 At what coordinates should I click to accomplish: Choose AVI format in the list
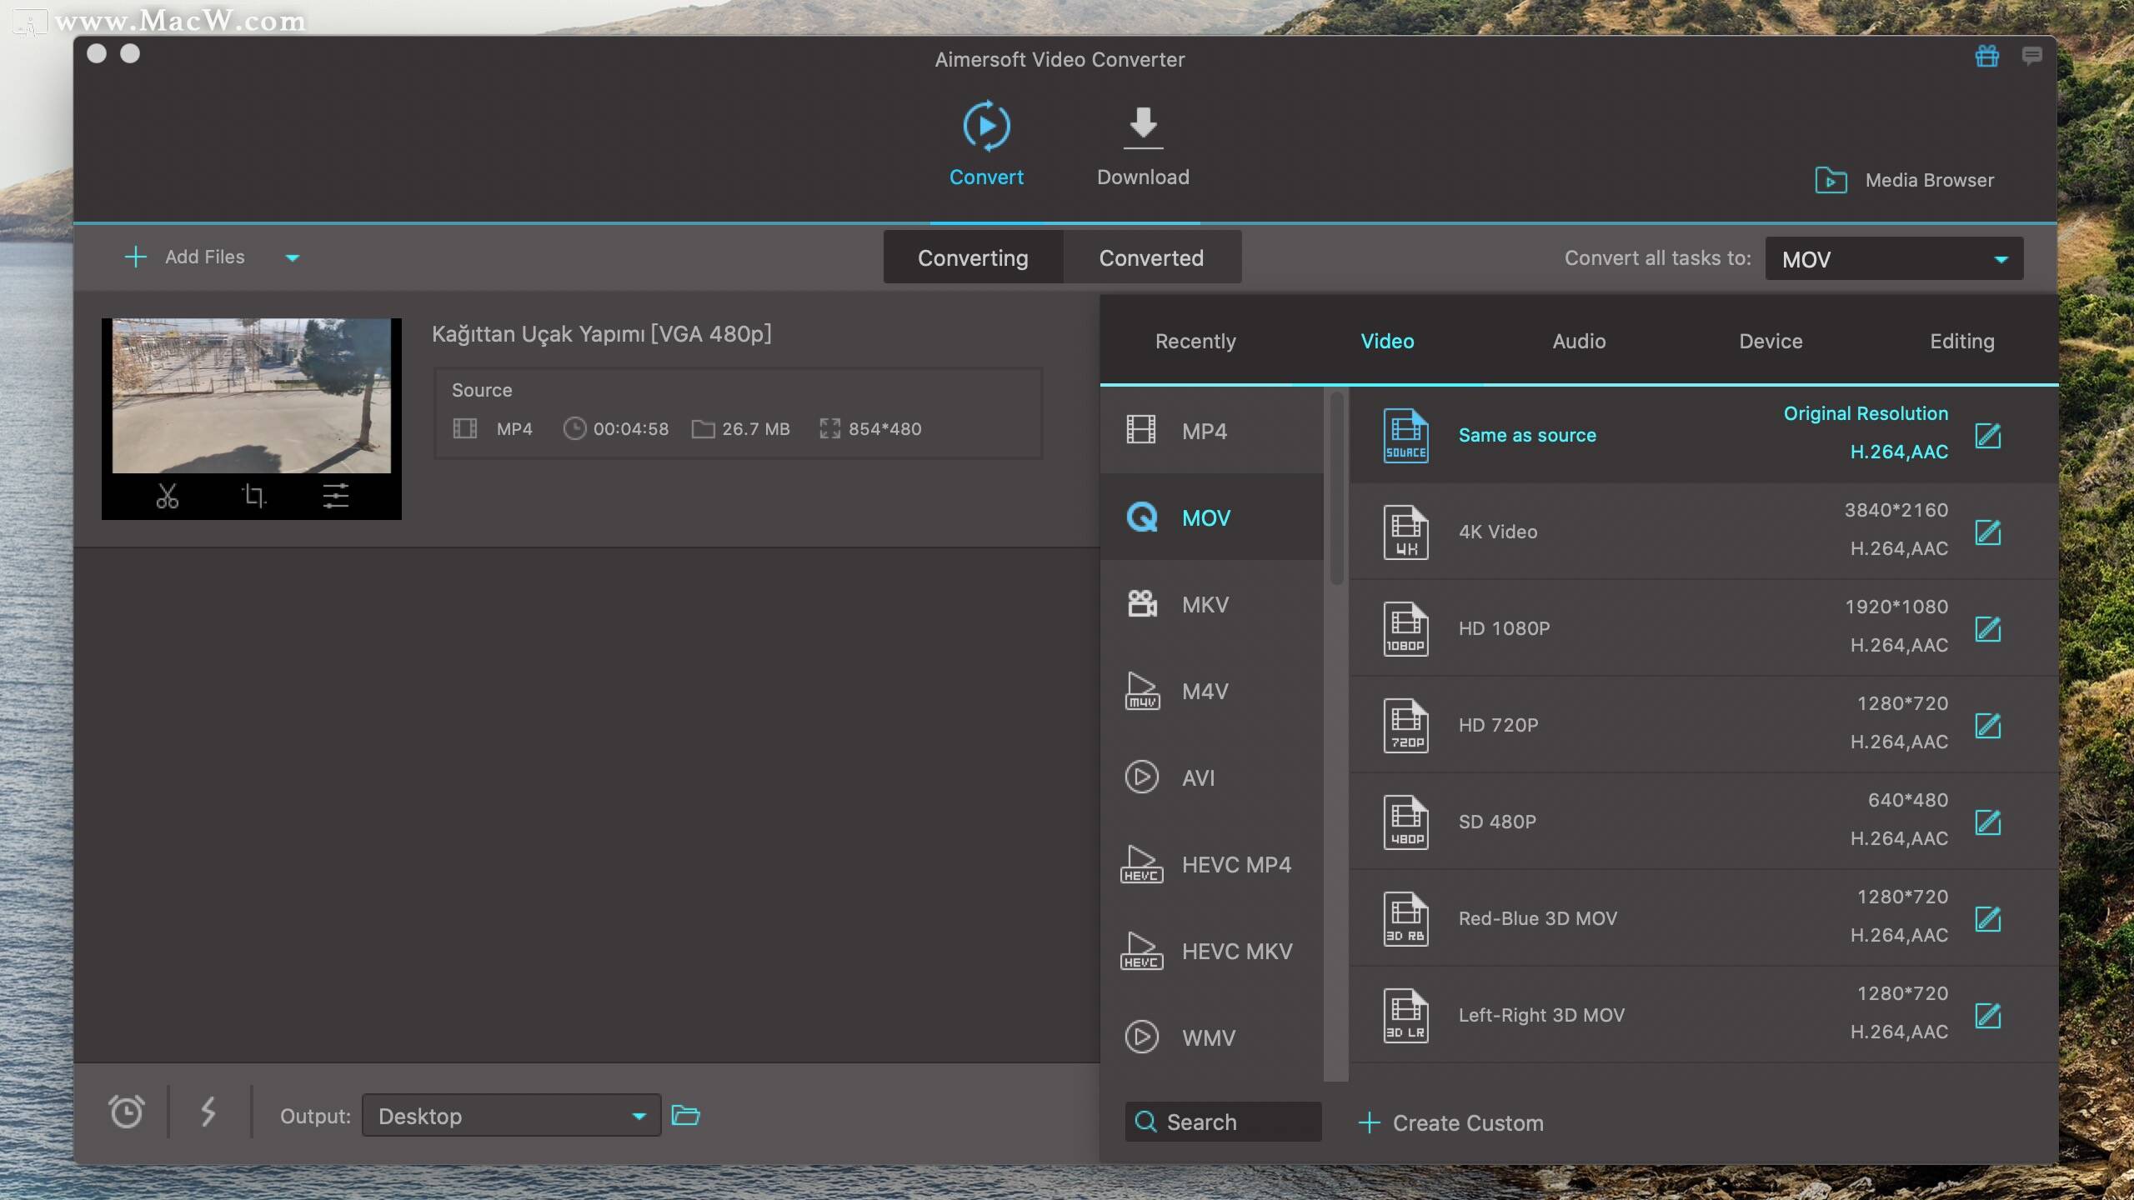[x=1211, y=777]
